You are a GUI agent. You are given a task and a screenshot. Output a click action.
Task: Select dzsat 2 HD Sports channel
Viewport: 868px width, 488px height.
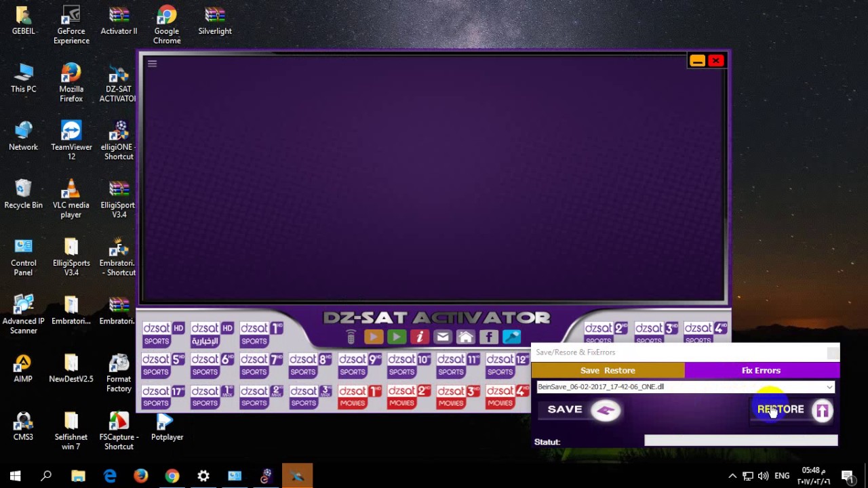point(606,332)
